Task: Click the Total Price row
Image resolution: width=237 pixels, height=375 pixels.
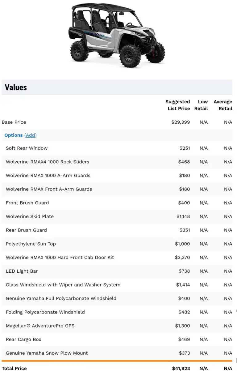Action: click(x=14, y=369)
